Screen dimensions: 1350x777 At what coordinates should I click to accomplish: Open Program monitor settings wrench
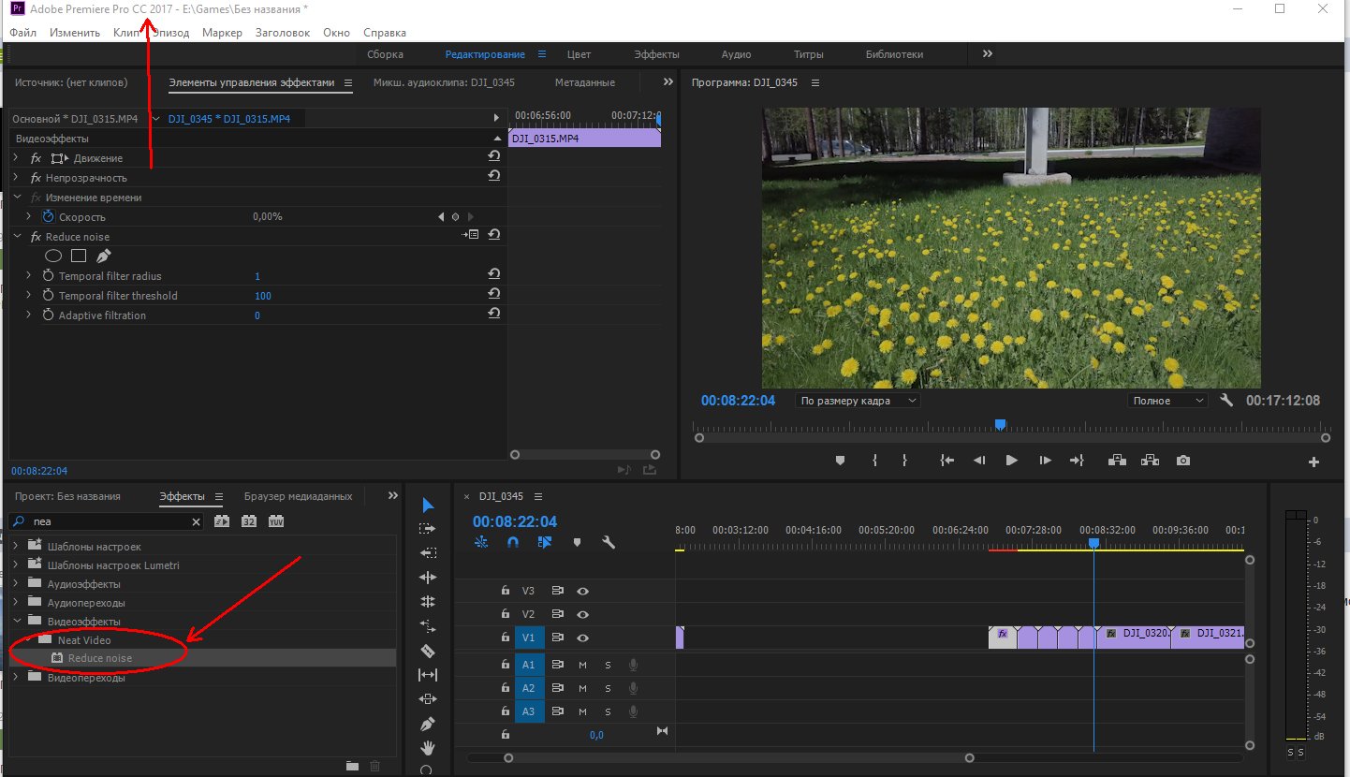click(x=1227, y=401)
